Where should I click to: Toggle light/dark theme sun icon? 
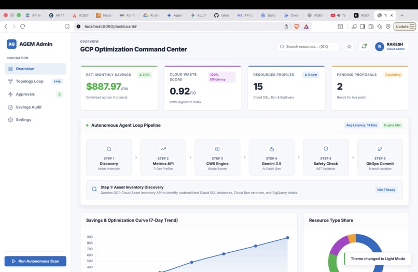click(x=349, y=47)
